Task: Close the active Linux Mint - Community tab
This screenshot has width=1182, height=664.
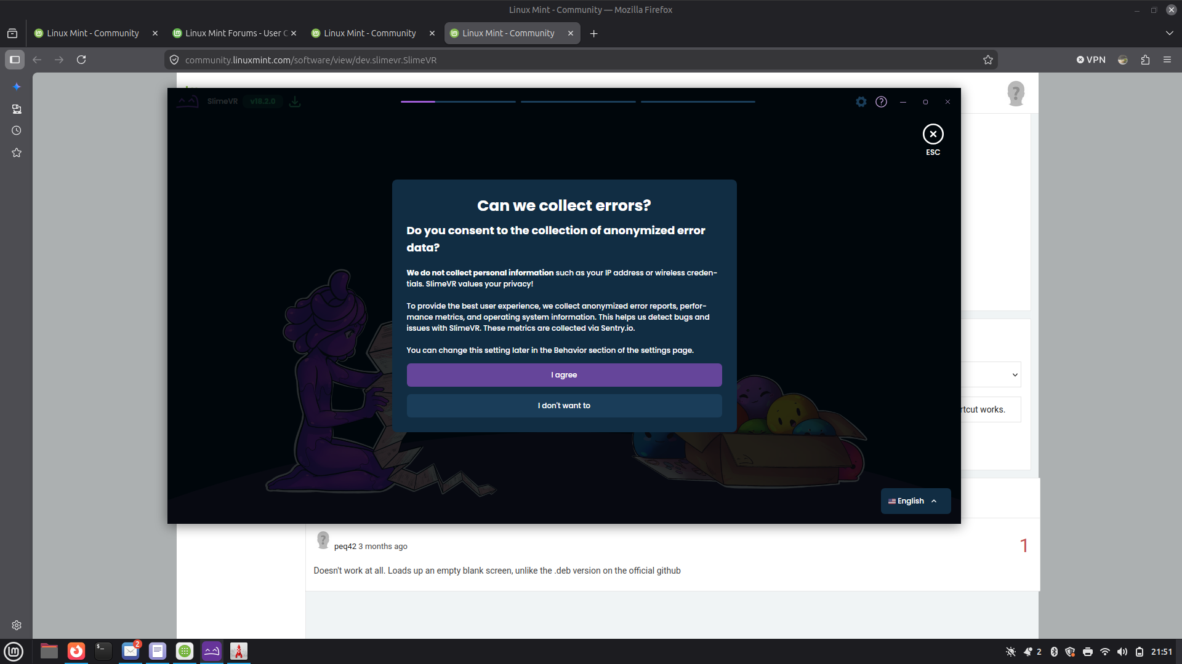Action: 571,33
